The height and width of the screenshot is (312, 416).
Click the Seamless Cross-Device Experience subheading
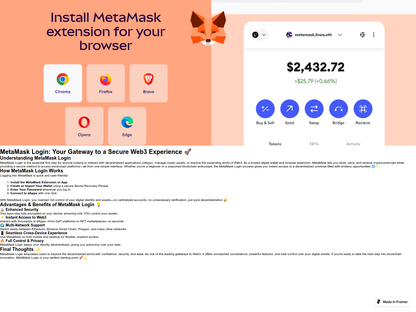coord(34,233)
